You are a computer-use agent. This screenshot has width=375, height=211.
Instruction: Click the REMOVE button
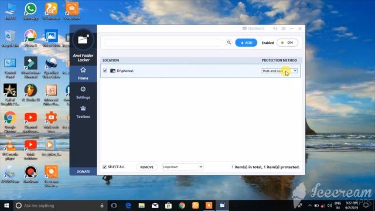(x=147, y=167)
